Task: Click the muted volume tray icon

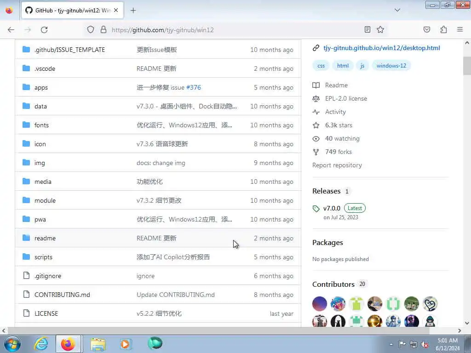Action: click(x=425, y=344)
